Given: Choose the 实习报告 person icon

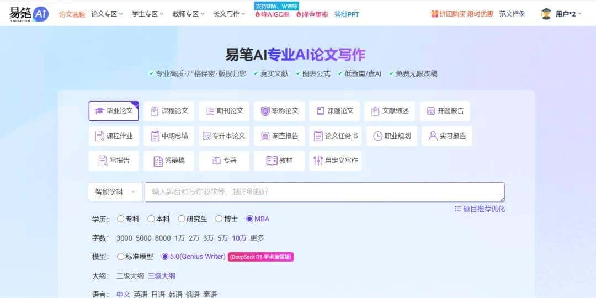Looking at the screenshot, I should click(433, 136).
